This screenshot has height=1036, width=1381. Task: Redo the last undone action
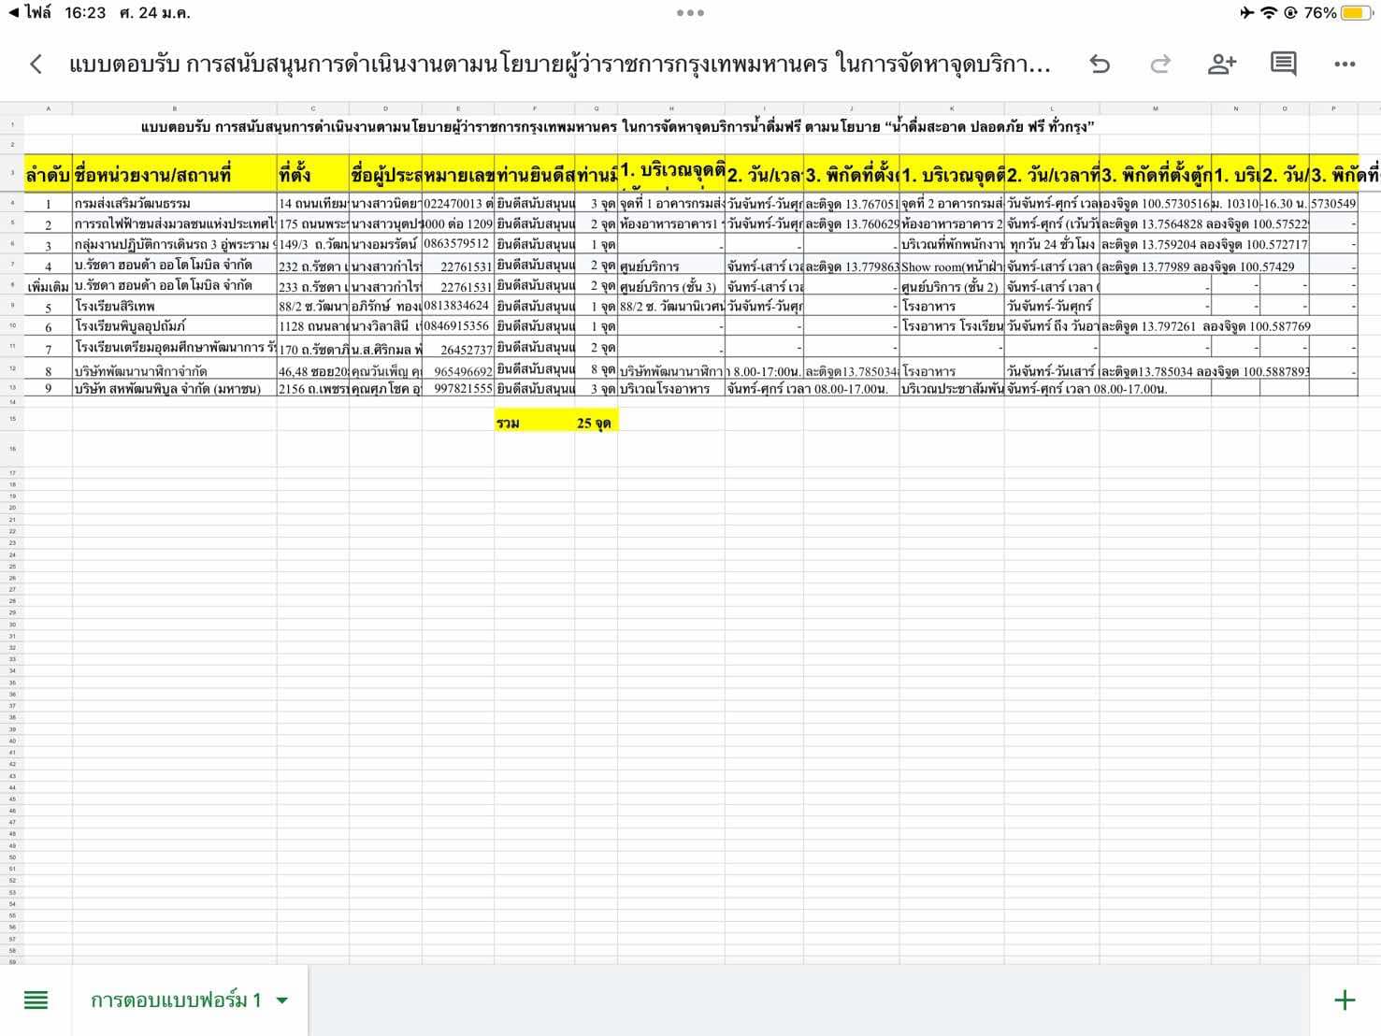click(x=1160, y=64)
